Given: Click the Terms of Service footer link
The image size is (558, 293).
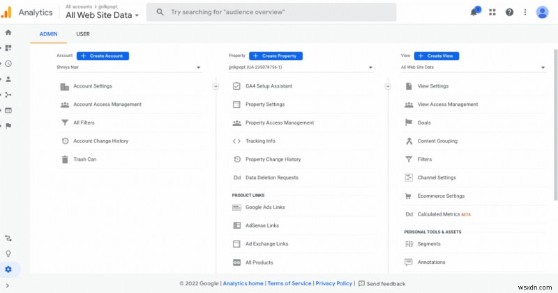Looking at the screenshot, I should [x=289, y=283].
